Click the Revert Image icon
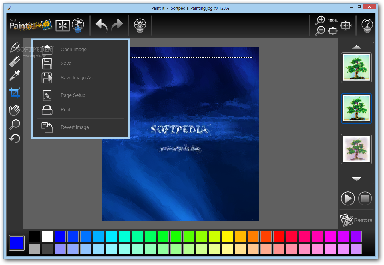384x265 pixels. (47, 127)
